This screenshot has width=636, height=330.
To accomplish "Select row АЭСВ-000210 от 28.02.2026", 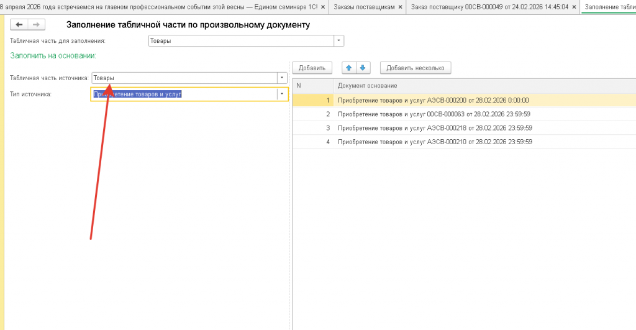I will (x=464, y=142).
